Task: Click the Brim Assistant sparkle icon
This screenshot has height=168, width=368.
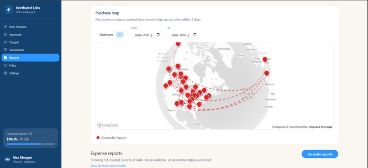Action: (x=5, y=27)
